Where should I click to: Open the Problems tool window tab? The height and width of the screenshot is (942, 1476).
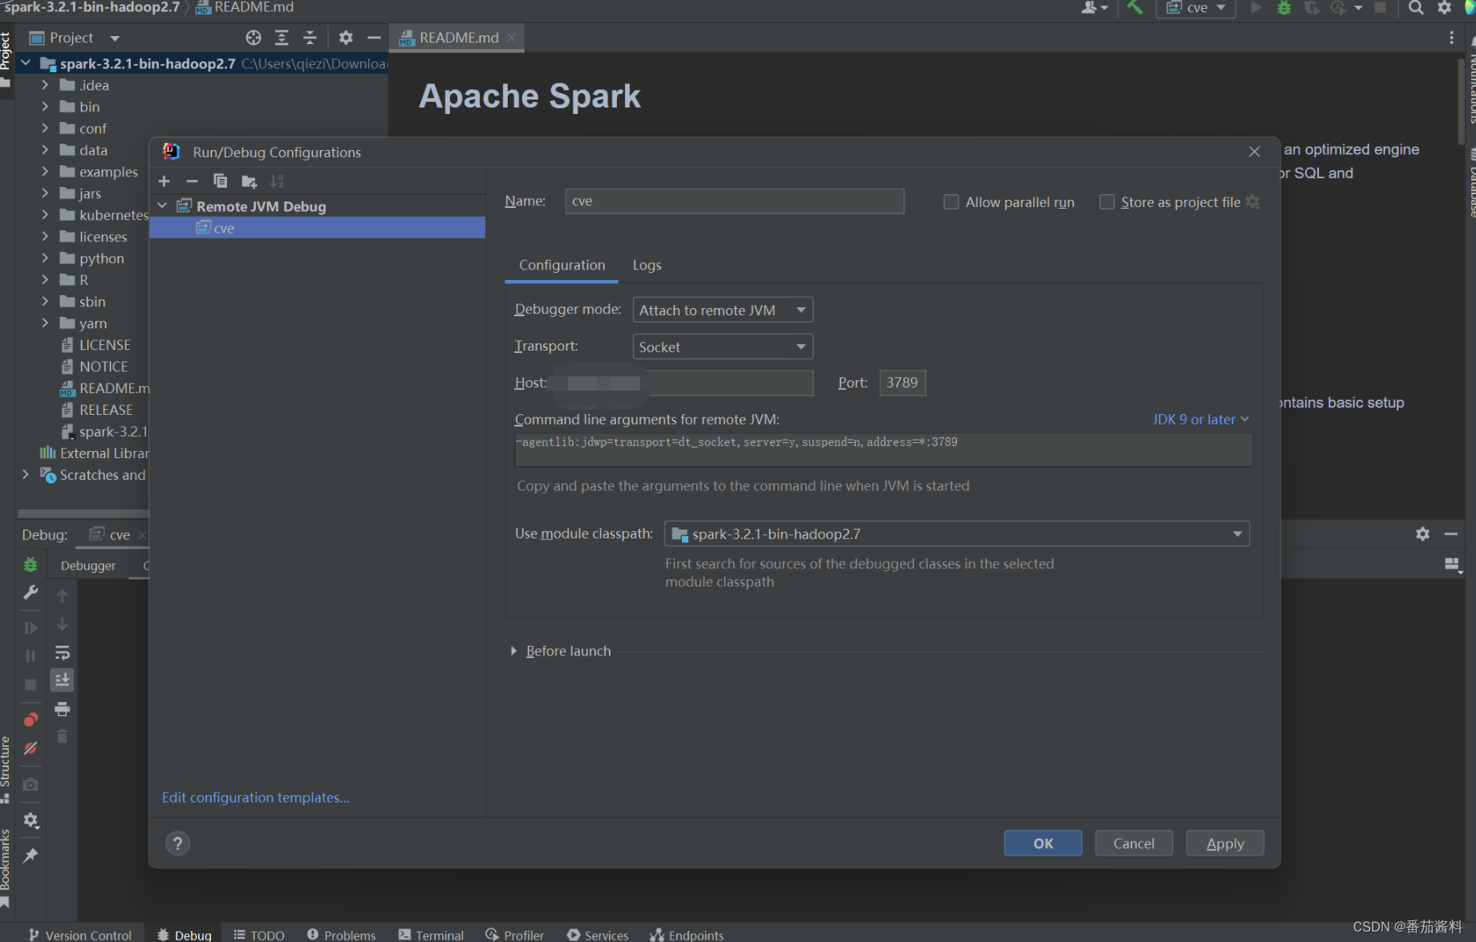[341, 935]
